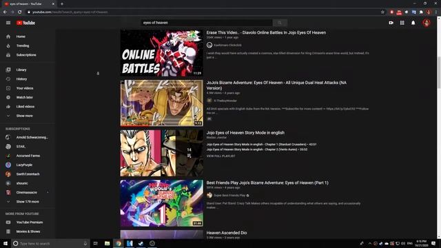Reload the page with the refresh icon
441x248 pixels.
point(19,12)
